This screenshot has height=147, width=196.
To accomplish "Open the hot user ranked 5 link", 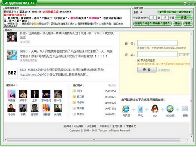I will (81, 114).
